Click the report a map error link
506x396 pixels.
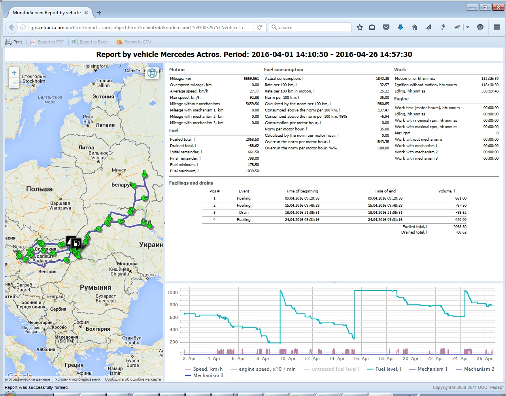133,379
